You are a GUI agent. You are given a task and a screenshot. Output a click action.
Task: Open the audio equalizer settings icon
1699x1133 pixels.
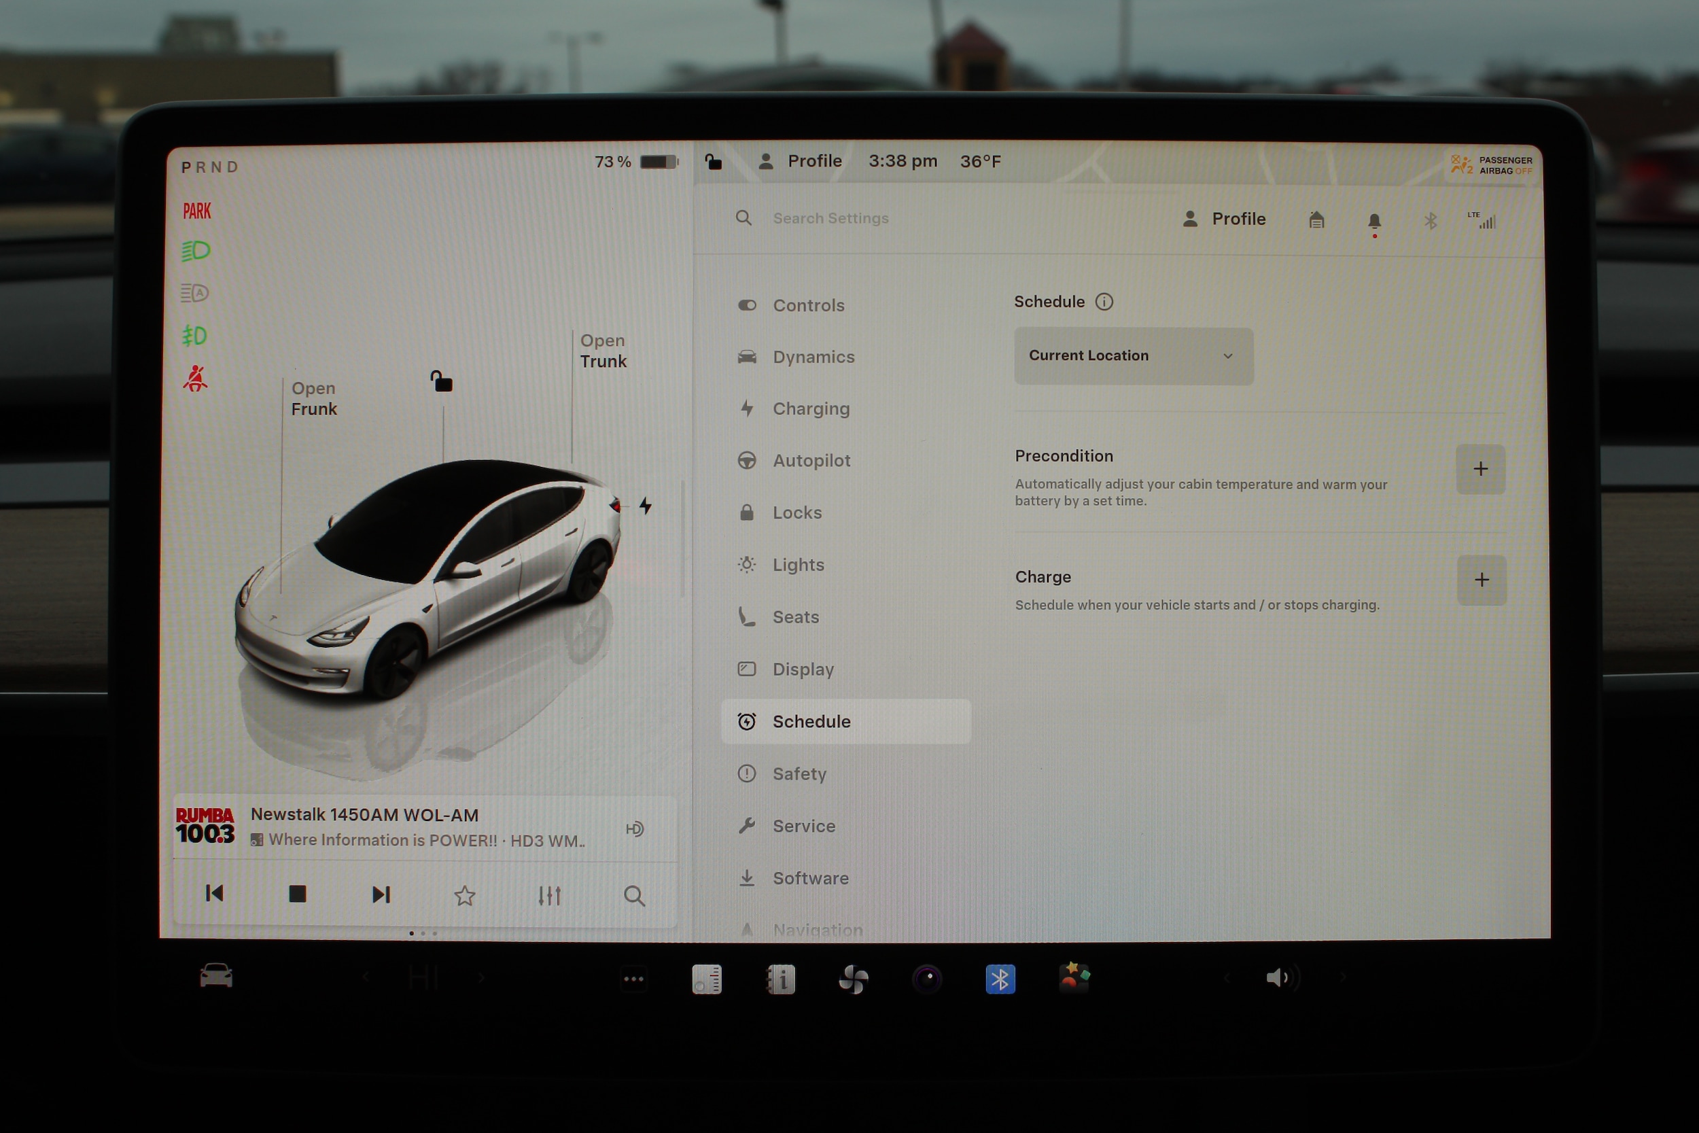click(x=549, y=895)
